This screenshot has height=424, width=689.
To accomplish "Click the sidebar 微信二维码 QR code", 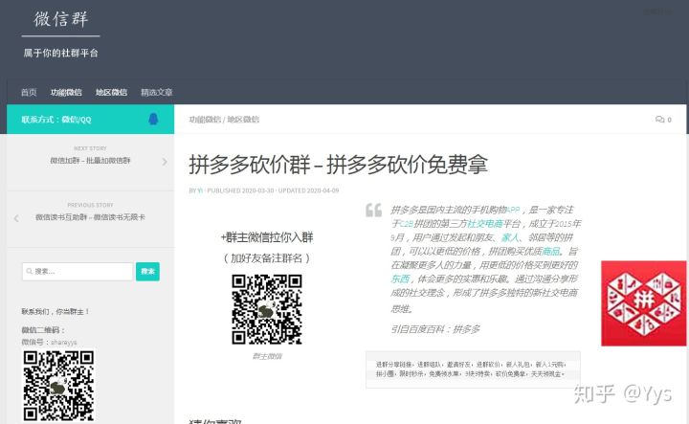I will [58, 386].
